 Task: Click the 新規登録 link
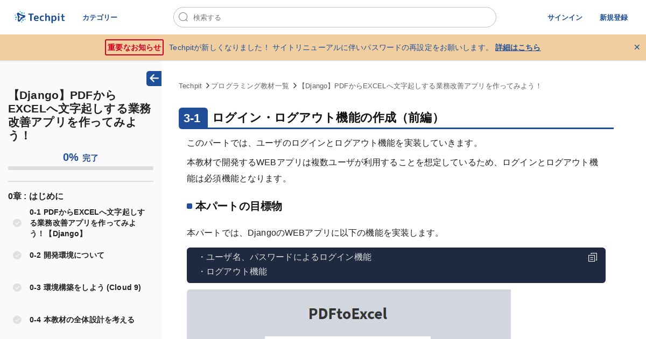click(x=614, y=17)
